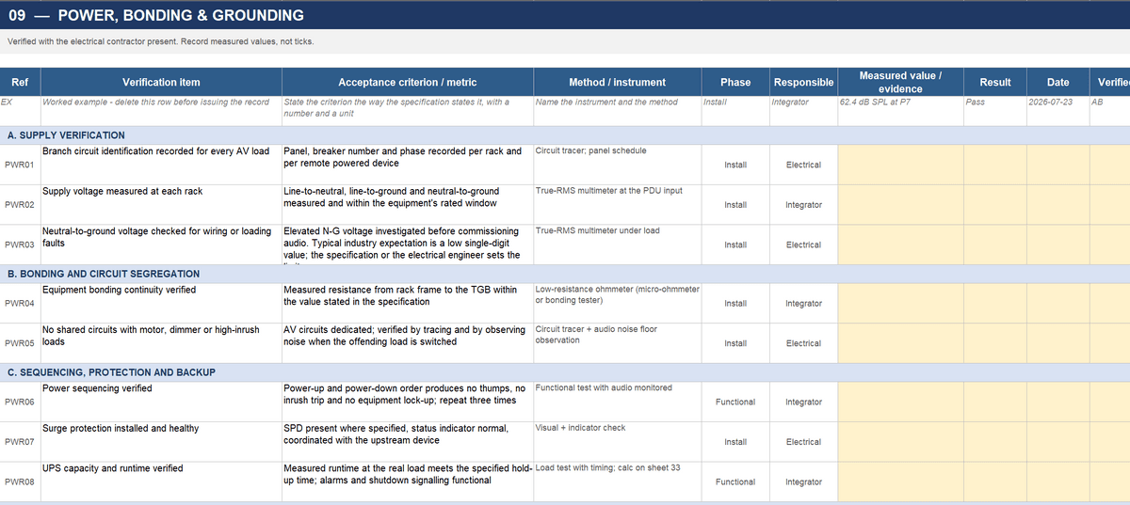
Task: Select reference cell PWR03
Action: (20, 245)
